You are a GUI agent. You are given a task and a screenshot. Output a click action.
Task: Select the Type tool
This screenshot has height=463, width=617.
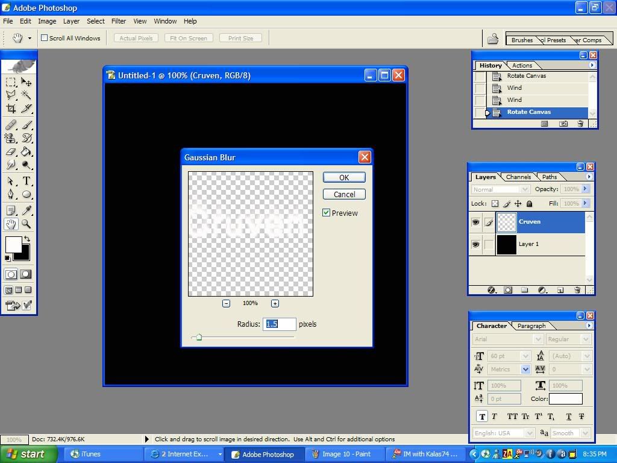point(27,181)
